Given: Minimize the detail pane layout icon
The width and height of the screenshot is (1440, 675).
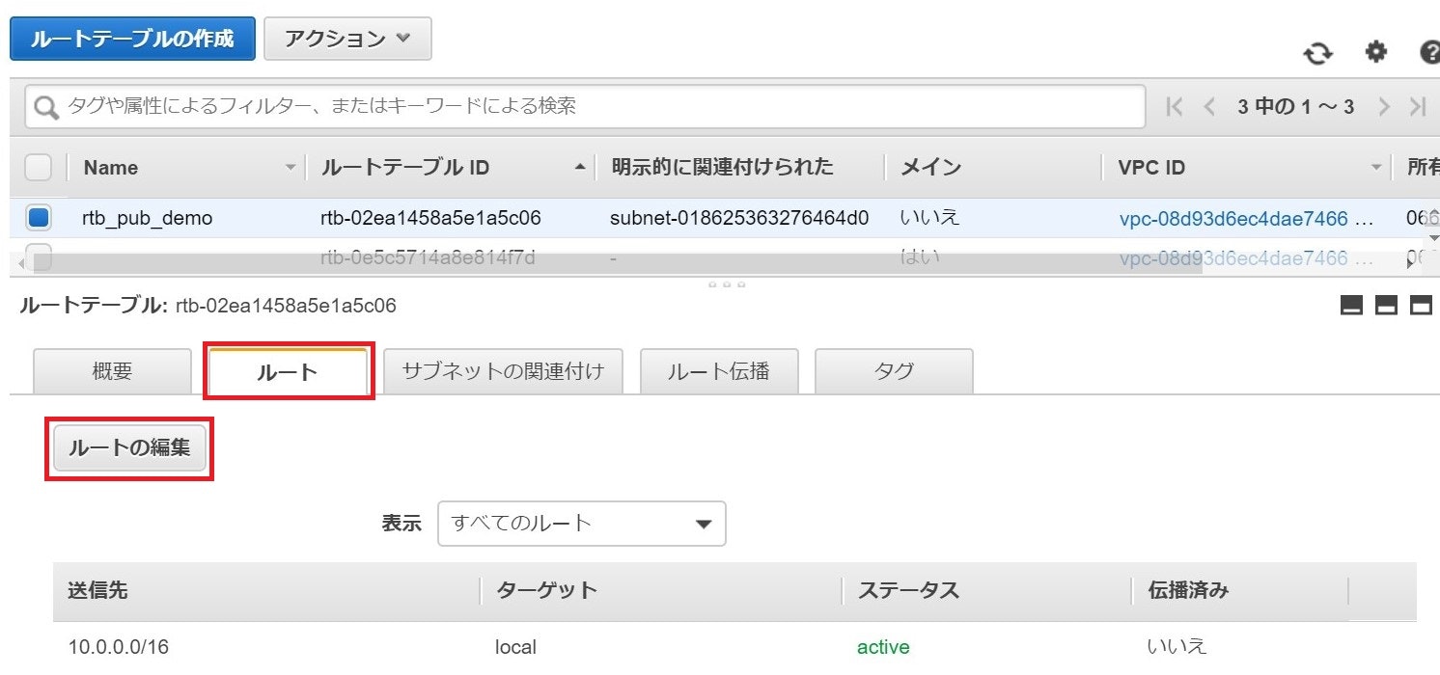Looking at the screenshot, I should (x=1351, y=306).
